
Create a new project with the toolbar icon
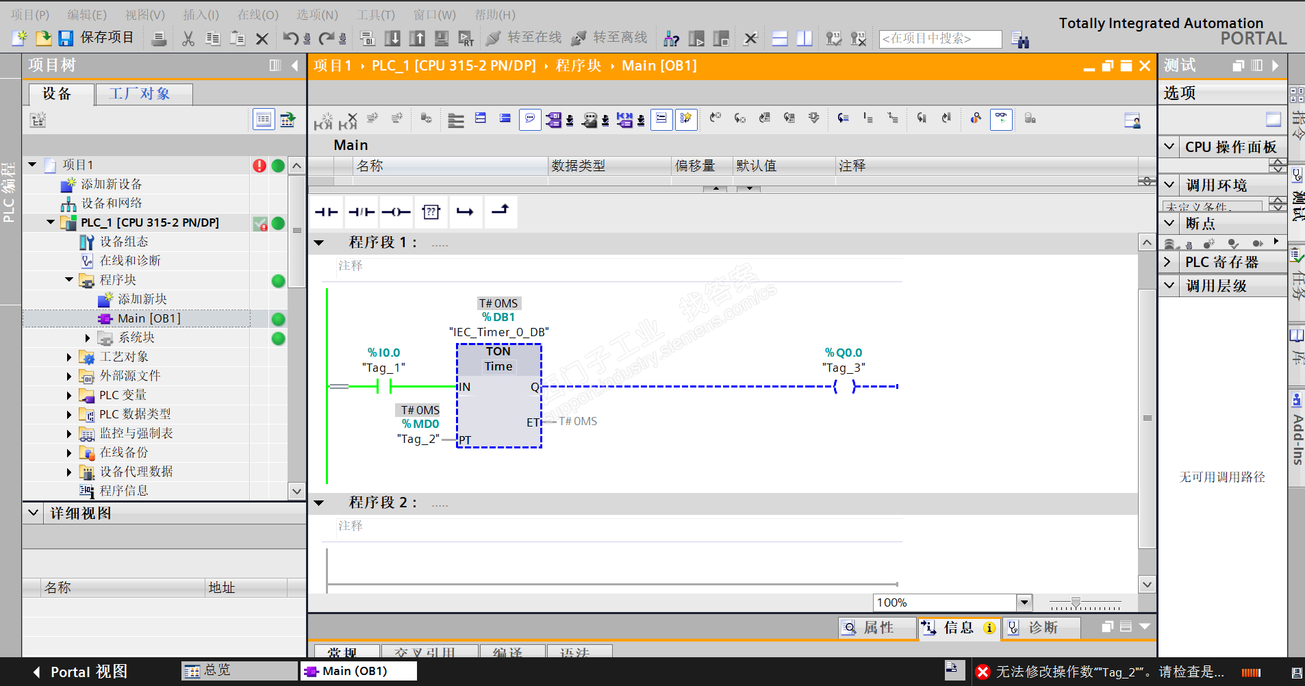click(x=20, y=38)
